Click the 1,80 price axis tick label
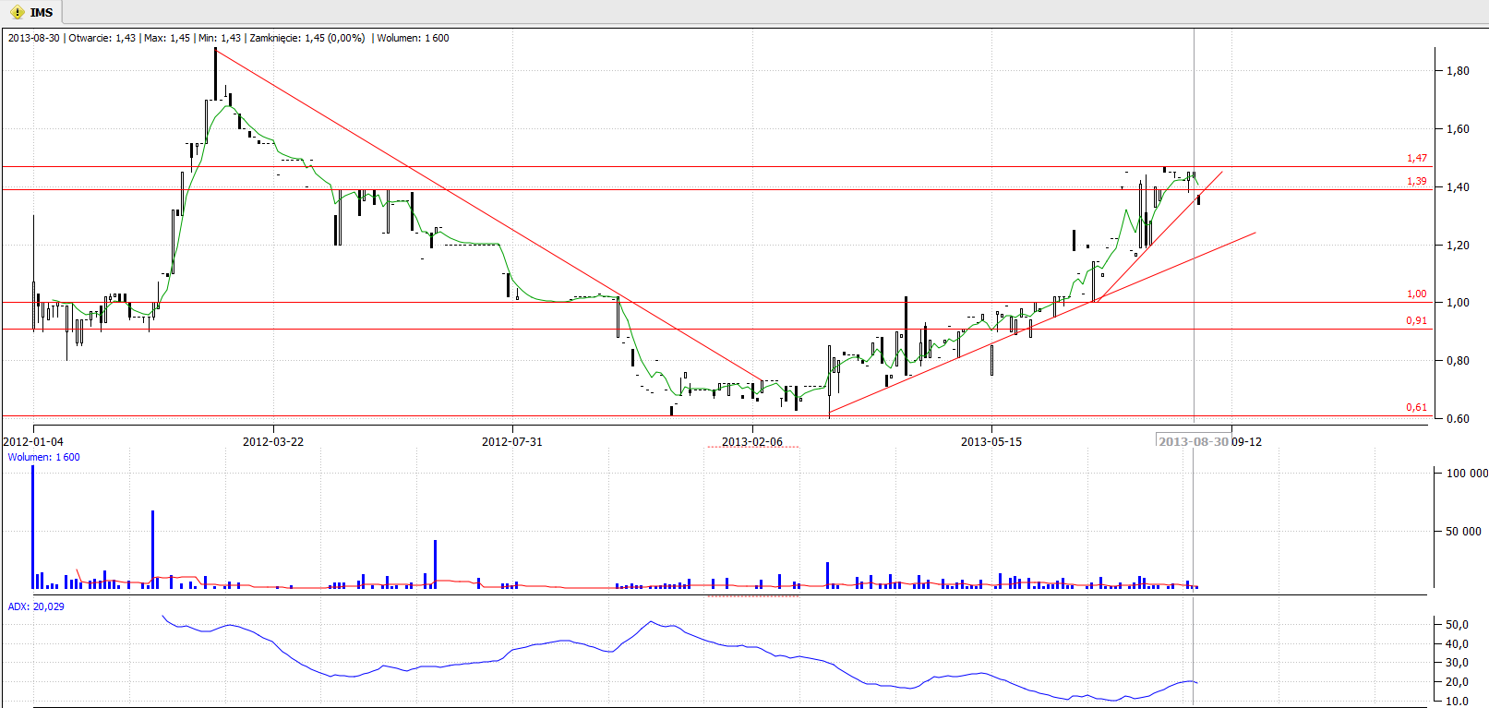The image size is (1489, 708). point(1458,71)
